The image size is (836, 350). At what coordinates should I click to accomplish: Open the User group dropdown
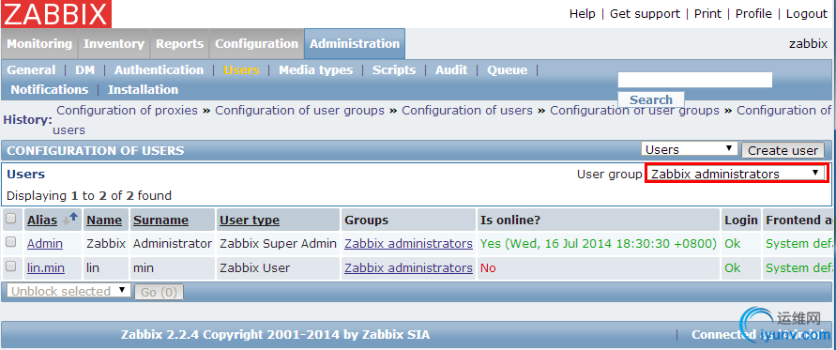tap(737, 174)
